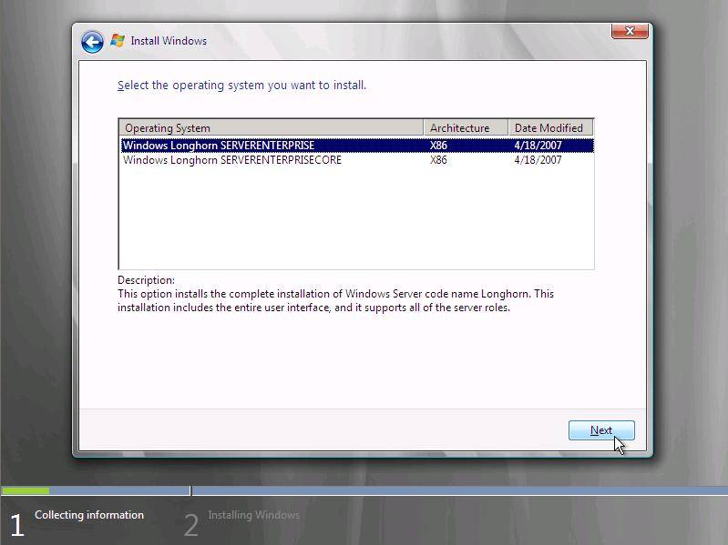The height and width of the screenshot is (545, 728).
Task: Close the Install Windows dialog
Action: click(630, 31)
